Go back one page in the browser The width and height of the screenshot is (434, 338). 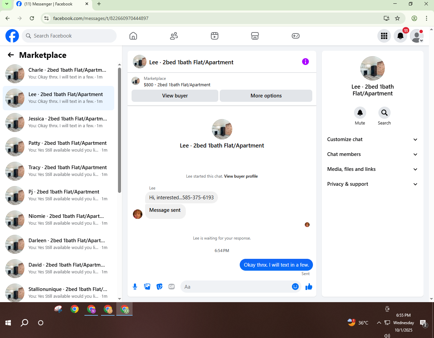(x=7, y=18)
